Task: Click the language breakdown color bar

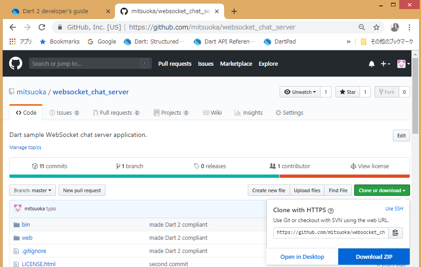Action: click(210, 176)
